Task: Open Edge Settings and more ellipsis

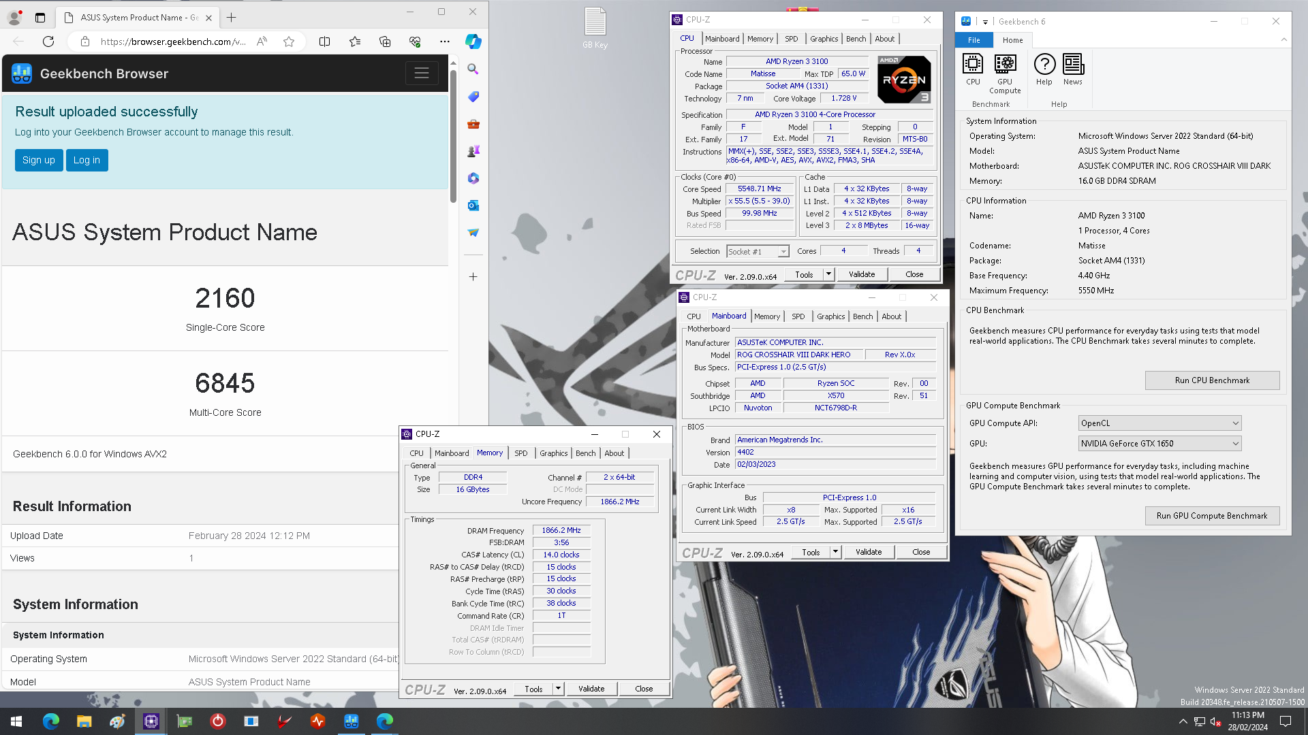Action: pos(445,42)
